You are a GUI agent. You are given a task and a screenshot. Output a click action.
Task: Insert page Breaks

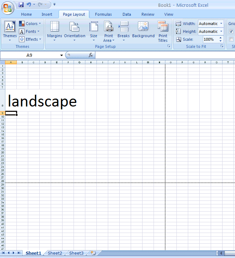[124, 31]
